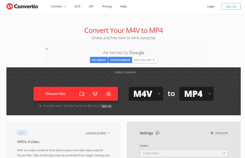Click the 'Codec:' label
The image size is (245, 158).
coord(144,146)
